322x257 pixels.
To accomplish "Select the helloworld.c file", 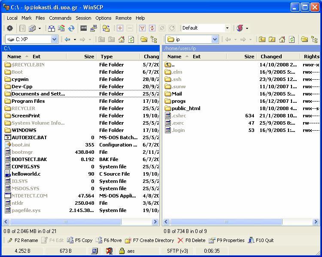I will (26, 174).
